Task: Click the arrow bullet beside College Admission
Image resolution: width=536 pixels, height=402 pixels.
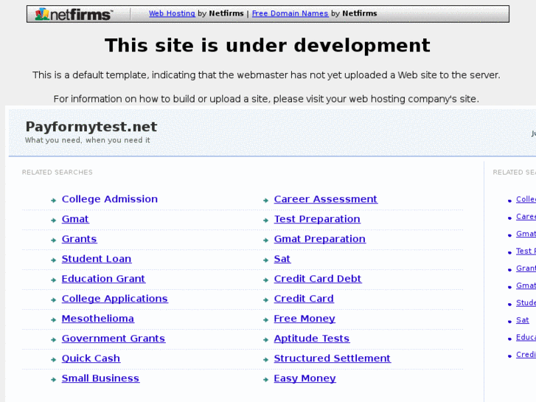Action: [x=53, y=201]
